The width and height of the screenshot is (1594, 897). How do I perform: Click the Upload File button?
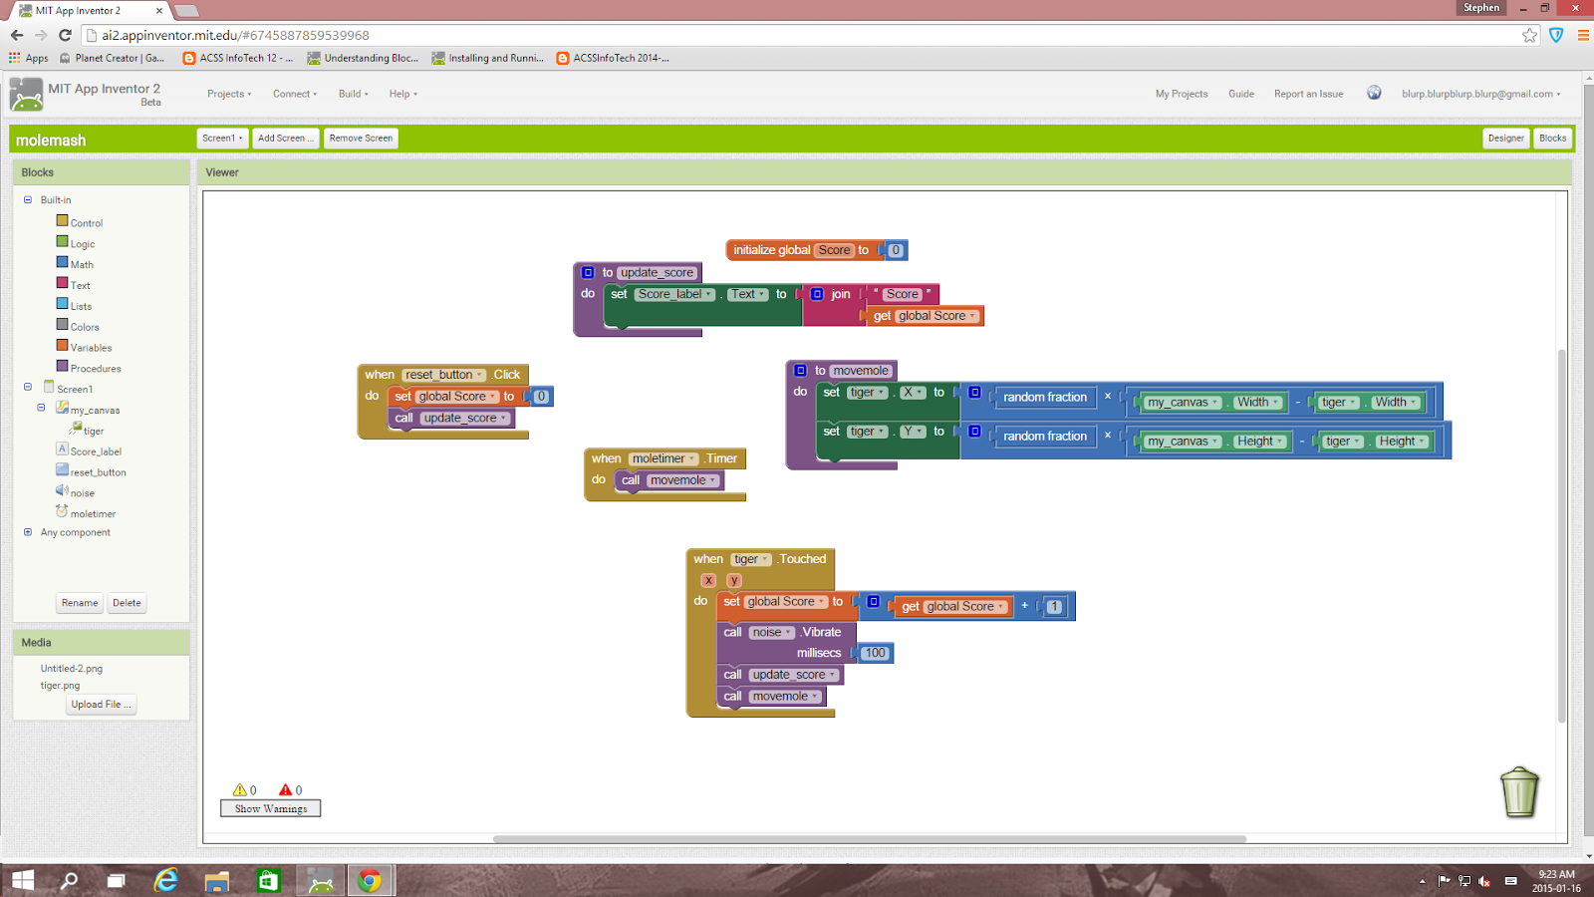[101, 705]
